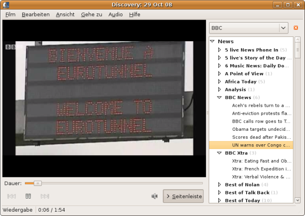Click the video playback area
The height and width of the screenshot is (216, 305).
tap(104, 98)
